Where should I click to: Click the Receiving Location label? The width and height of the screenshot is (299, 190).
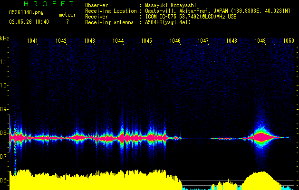click(x=111, y=11)
